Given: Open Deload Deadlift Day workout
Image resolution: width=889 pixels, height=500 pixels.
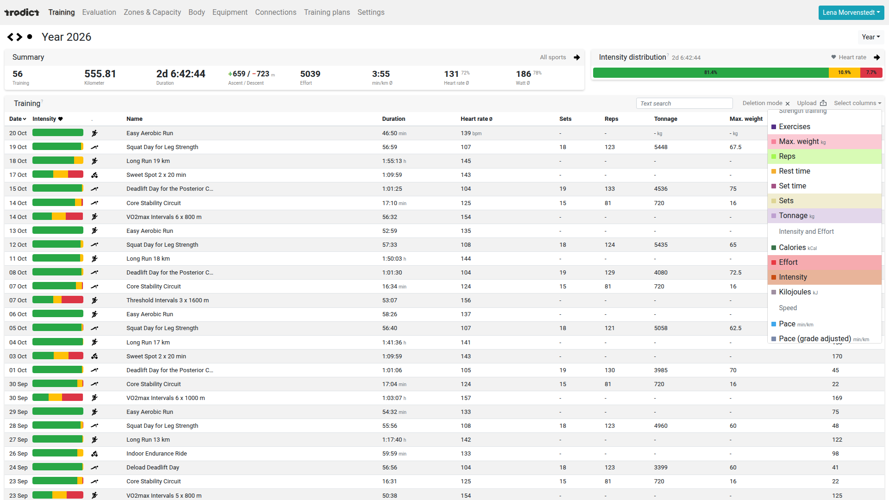Looking at the screenshot, I should coord(153,468).
